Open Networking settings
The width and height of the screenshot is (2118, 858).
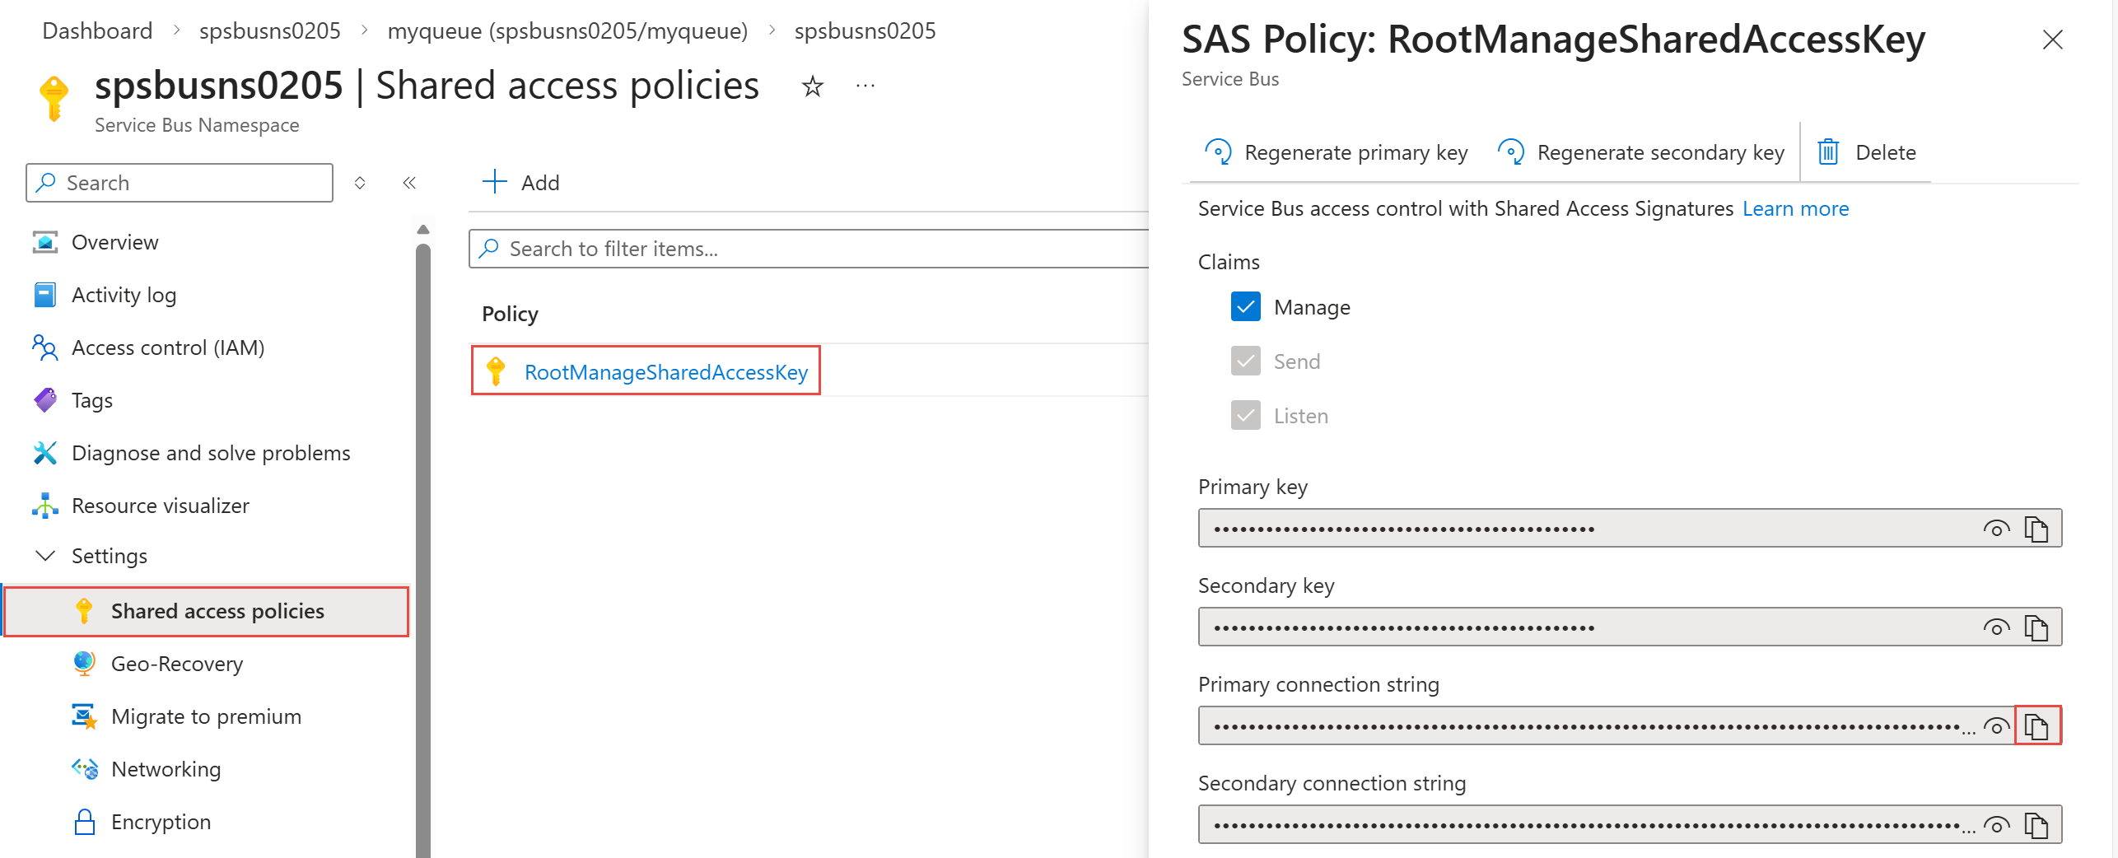click(x=166, y=768)
